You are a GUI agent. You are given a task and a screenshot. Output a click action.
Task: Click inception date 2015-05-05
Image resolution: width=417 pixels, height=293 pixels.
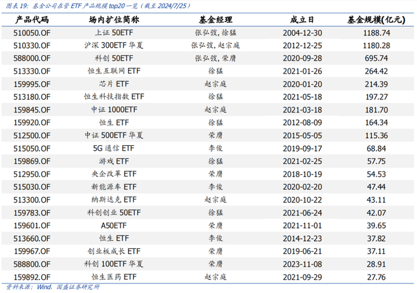[303, 136]
